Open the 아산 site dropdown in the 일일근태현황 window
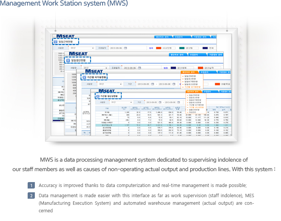The width and height of the screenshot is (281, 221). pyautogui.click(x=82, y=48)
